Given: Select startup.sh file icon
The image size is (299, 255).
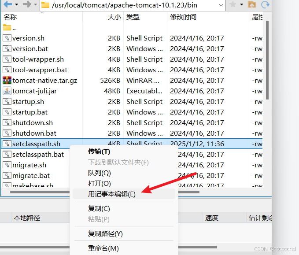Looking at the screenshot, I should coord(7,101).
